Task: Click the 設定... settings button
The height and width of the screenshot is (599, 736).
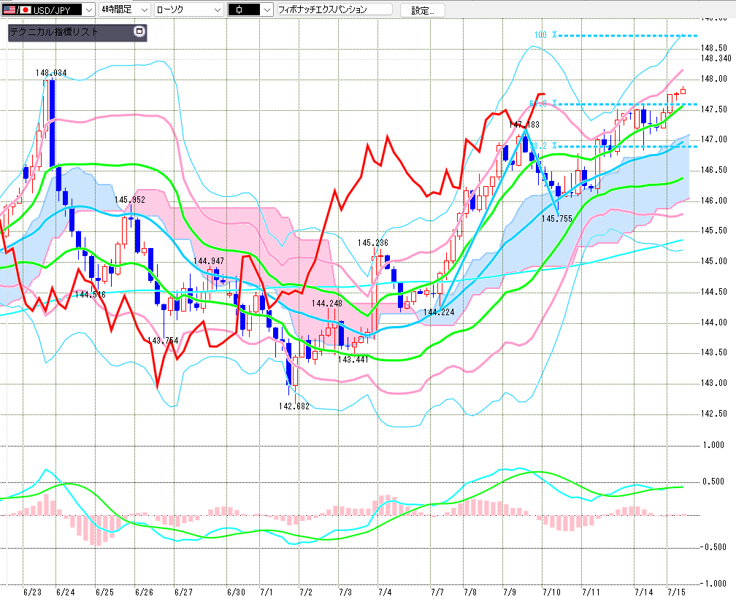Action: 423,10
